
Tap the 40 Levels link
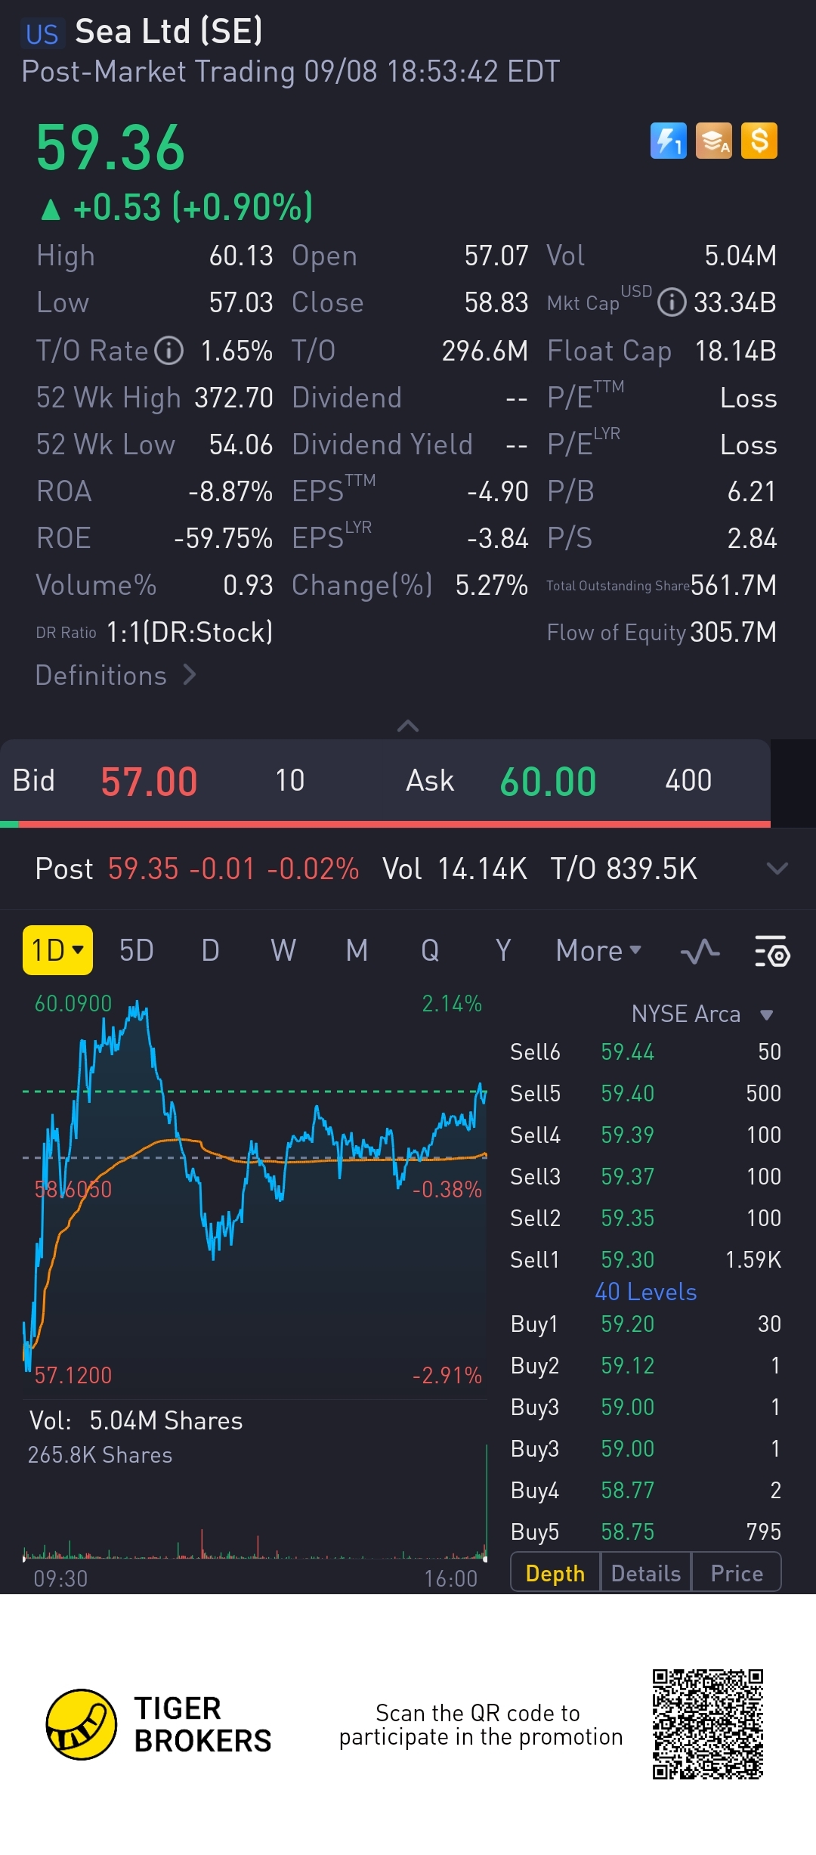pyautogui.click(x=645, y=1292)
